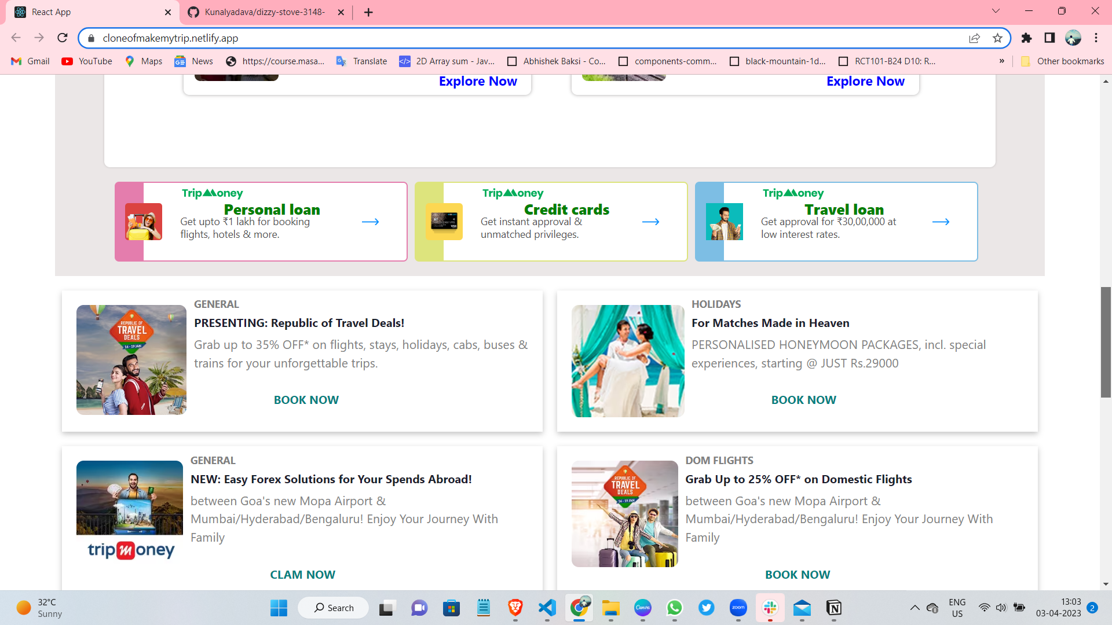Click the share page icon in address bar
Screen dimensions: 1112x625
point(974,38)
